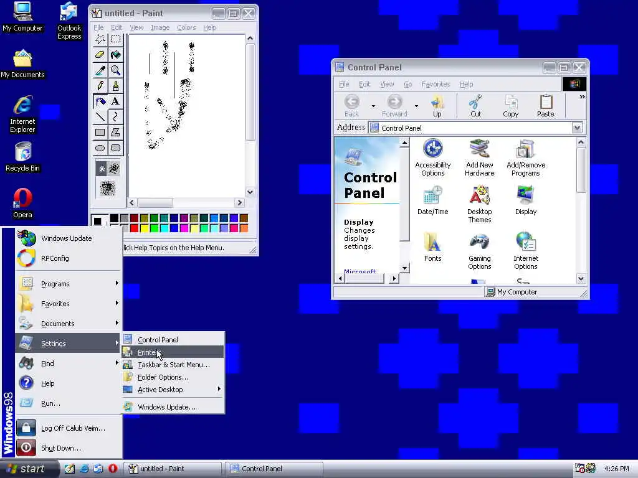Click the Copy toolbar button in Control Panel

(511, 106)
